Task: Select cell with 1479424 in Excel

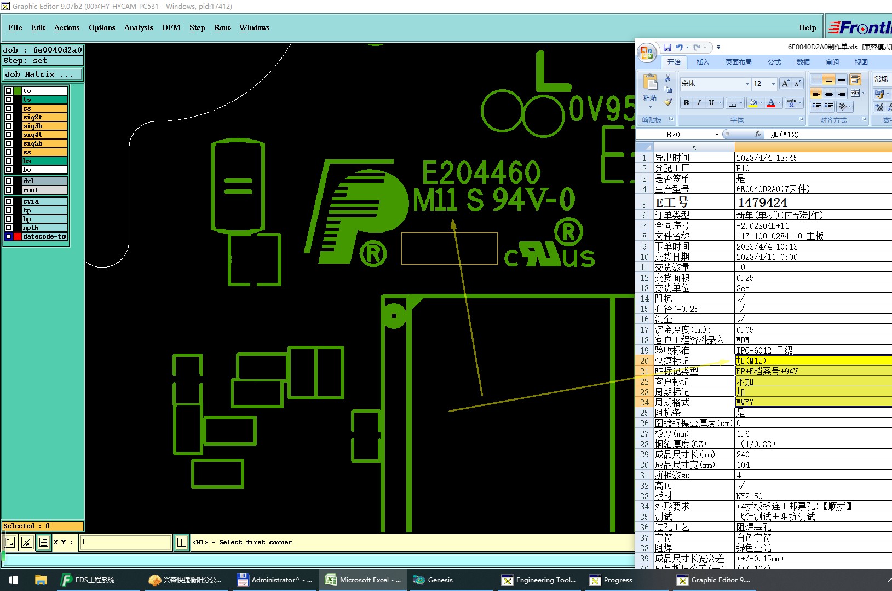Action: (813, 202)
